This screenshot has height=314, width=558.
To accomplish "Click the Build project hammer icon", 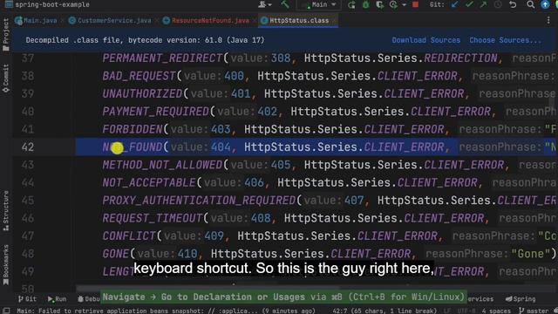I will tap(285, 3).
